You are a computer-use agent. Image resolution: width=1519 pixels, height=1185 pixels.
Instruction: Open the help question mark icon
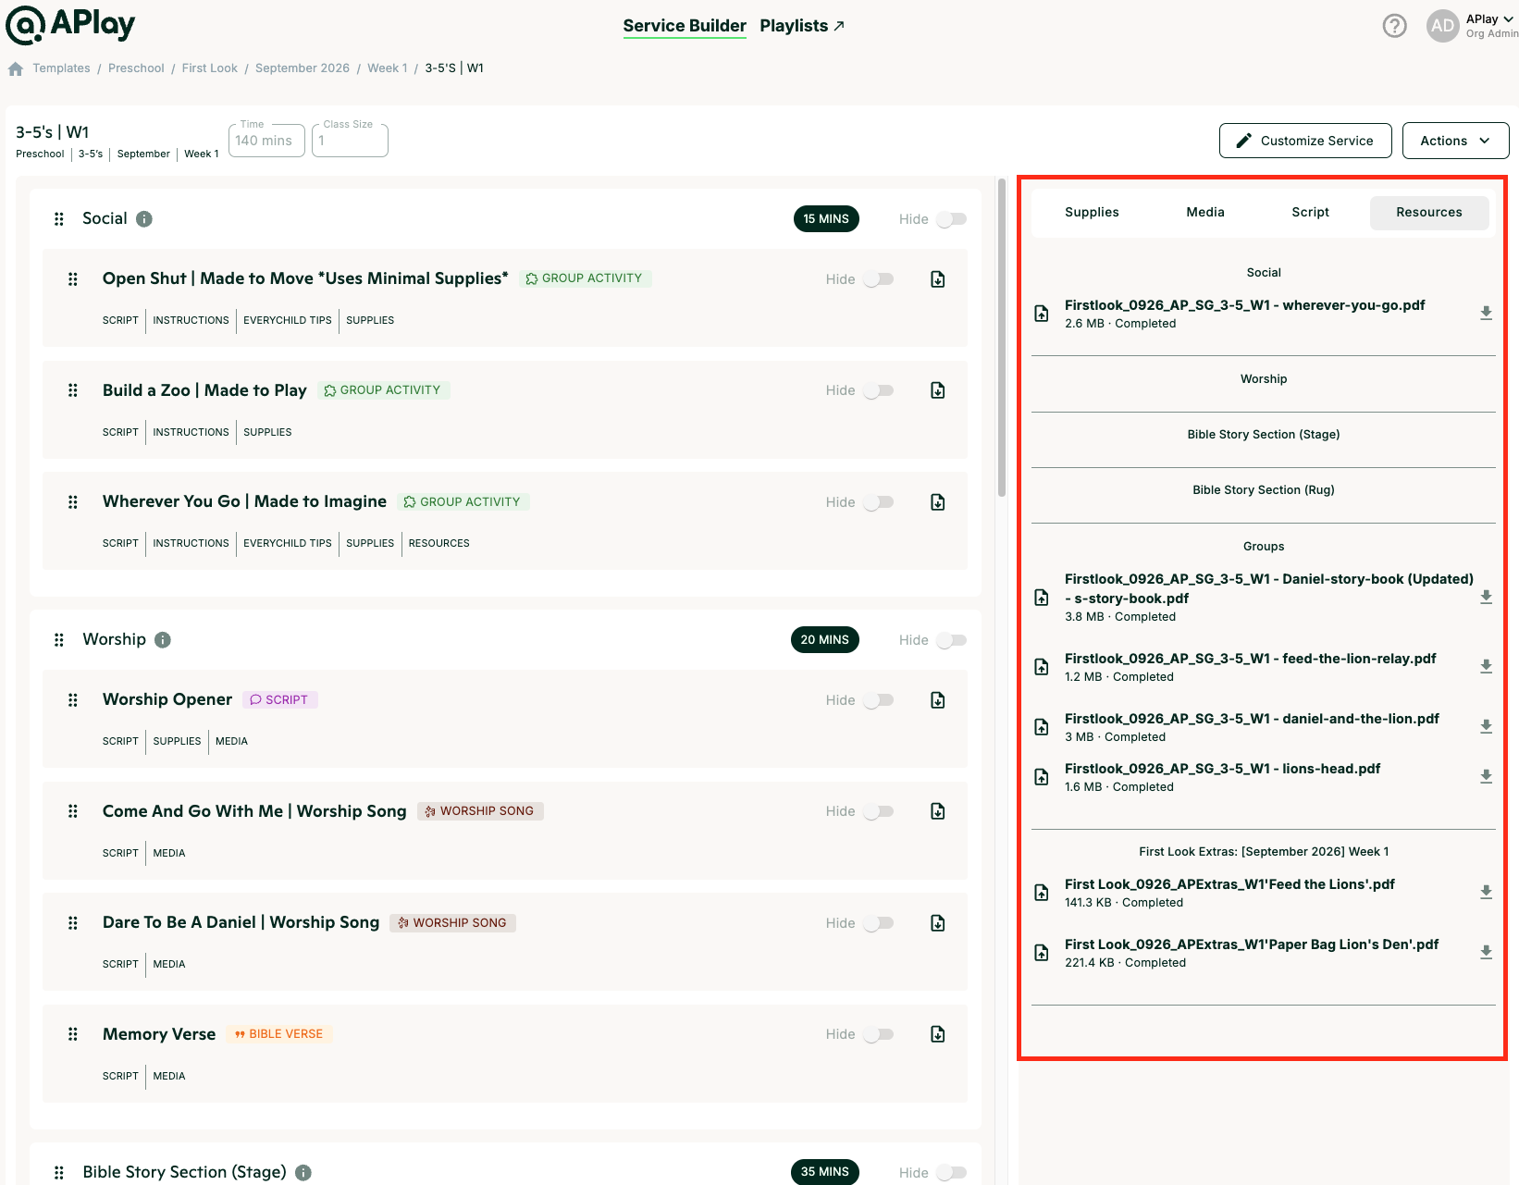pyautogui.click(x=1394, y=26)
